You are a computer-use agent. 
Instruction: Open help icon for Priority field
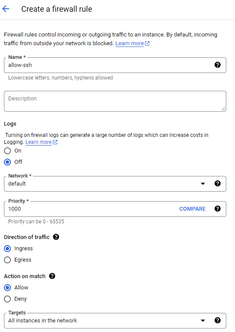[218, 209]
